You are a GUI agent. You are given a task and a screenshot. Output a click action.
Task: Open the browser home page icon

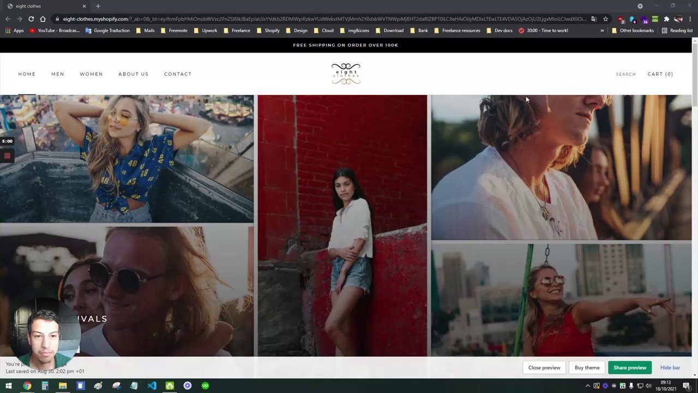point(43,19)
